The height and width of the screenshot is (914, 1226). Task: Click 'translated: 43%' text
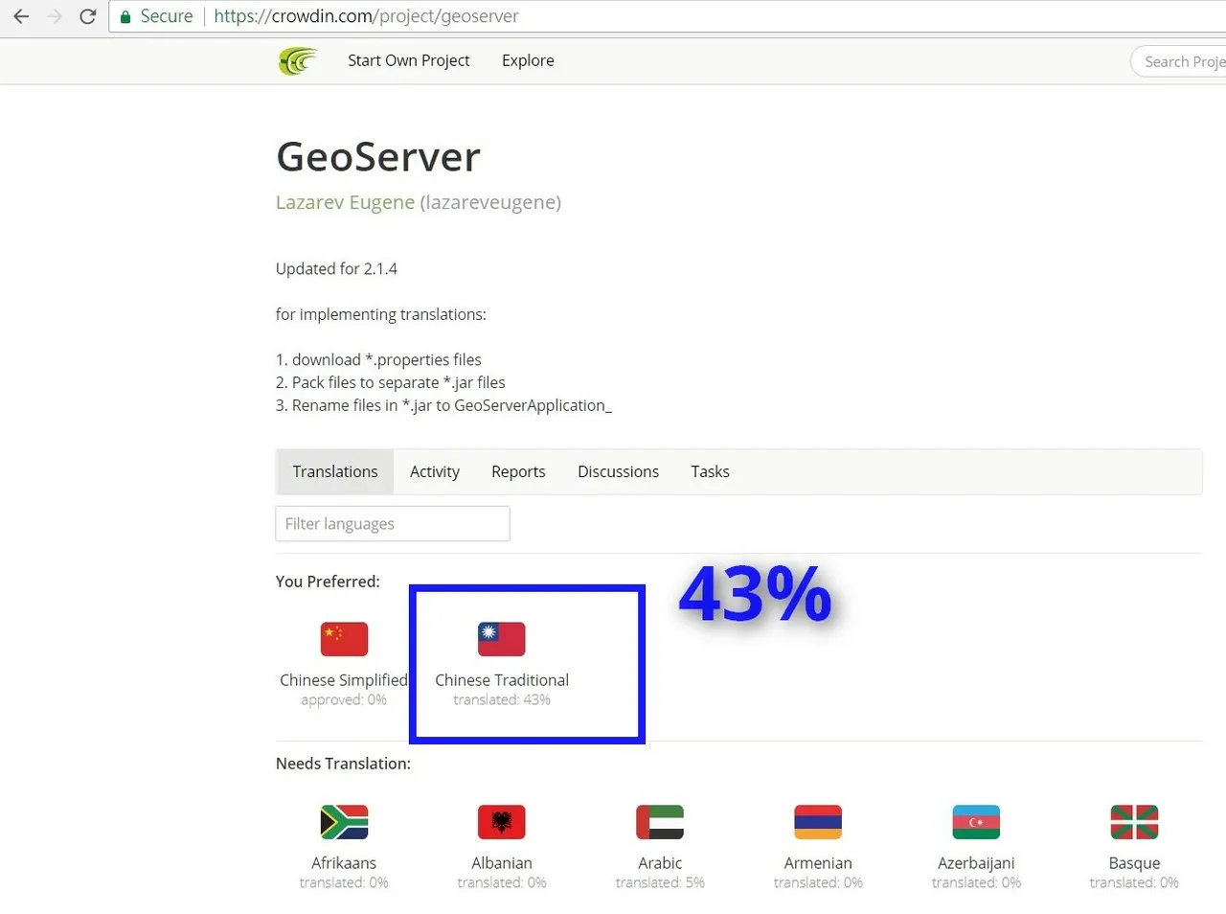coord(502,700)
